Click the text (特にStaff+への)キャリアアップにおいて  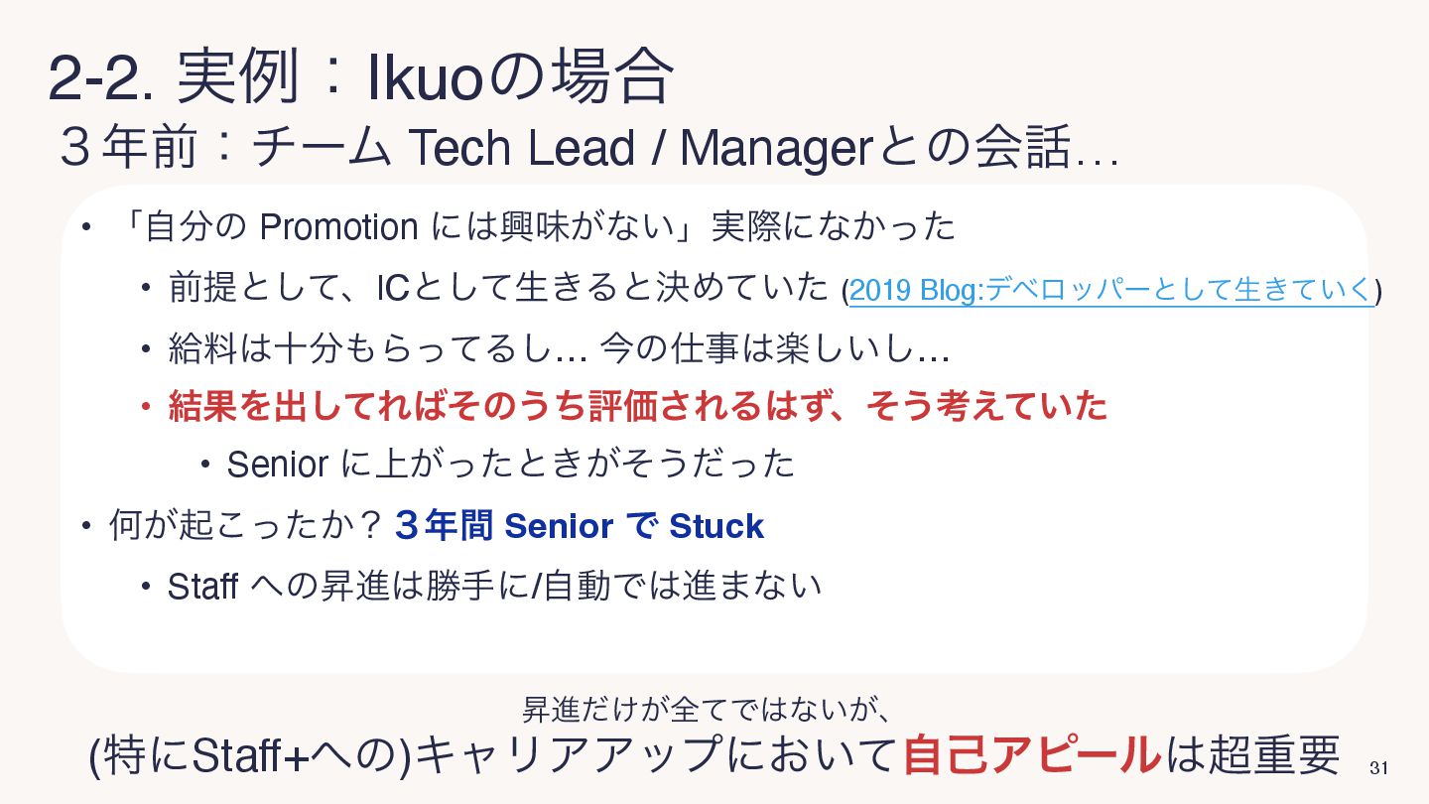tap(495, 755)
